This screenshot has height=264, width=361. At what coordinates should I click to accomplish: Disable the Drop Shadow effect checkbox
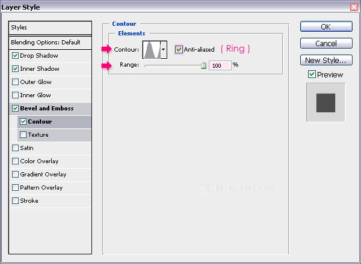15,56
